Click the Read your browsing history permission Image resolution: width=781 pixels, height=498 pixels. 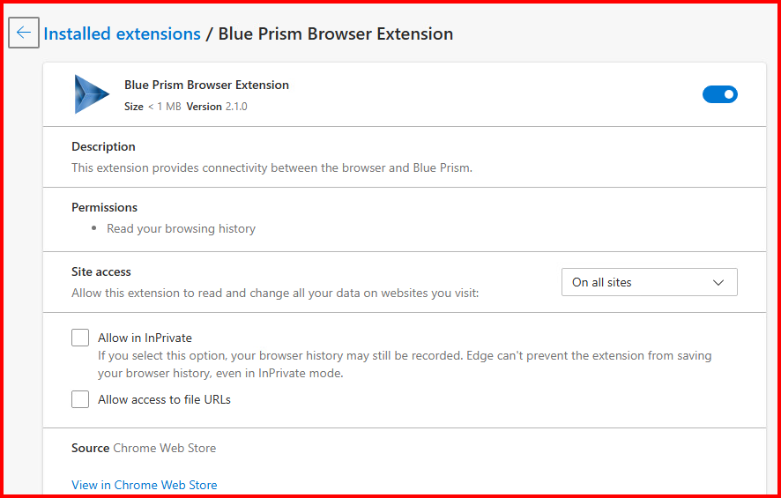(181, 228)
